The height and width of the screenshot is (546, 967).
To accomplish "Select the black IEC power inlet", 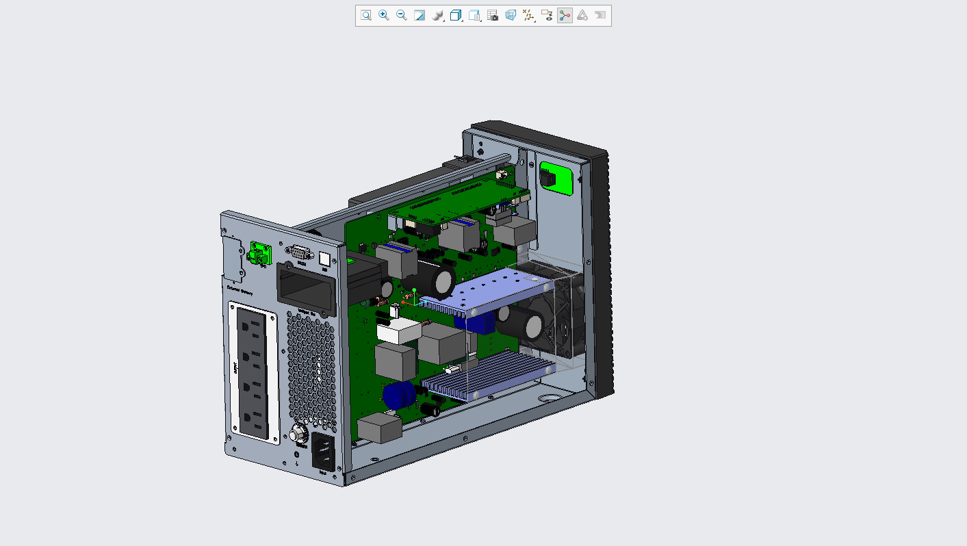I will coord(324,452).
